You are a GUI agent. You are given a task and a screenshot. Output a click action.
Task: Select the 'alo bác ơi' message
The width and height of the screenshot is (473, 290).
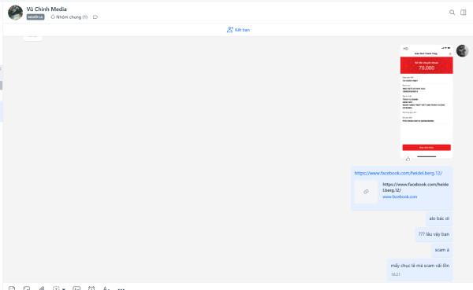point(439,218)
